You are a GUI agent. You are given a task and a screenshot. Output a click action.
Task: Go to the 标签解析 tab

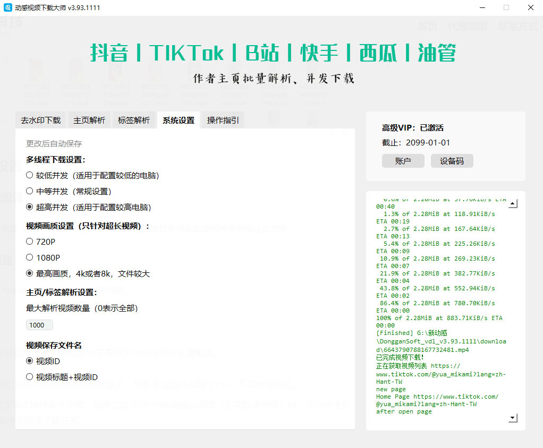pos(134,120)
